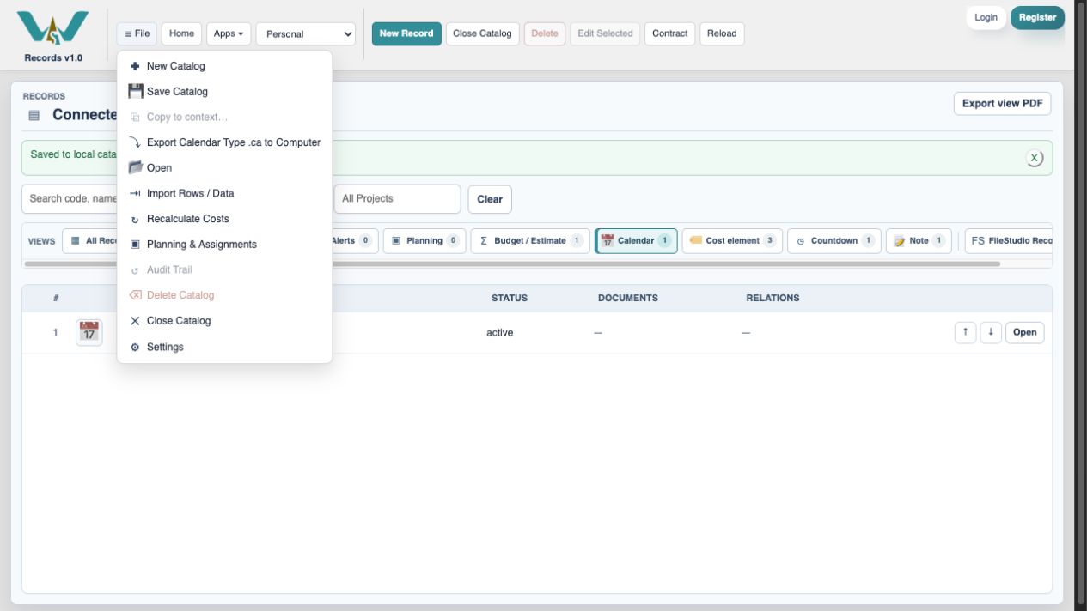Click the views horizontal scrollbar
The height and width of the screenshot is (611, 1087).
pos(512,263)
